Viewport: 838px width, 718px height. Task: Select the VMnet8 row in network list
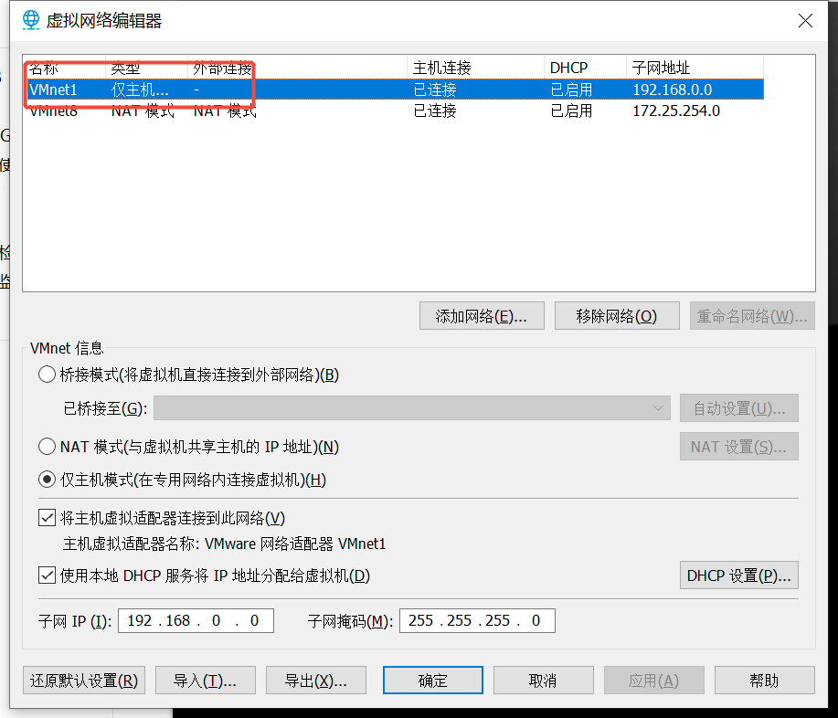[396, 111]
